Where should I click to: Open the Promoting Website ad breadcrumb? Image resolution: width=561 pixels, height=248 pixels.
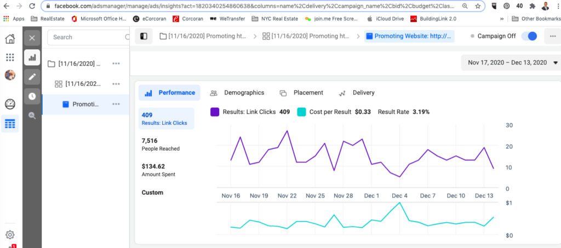[x=409, y=36]
